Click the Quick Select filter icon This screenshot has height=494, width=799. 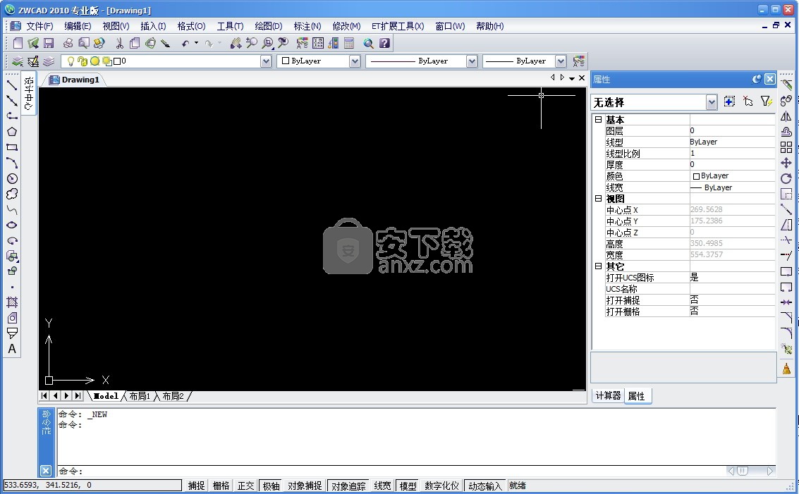coord(766,102)
